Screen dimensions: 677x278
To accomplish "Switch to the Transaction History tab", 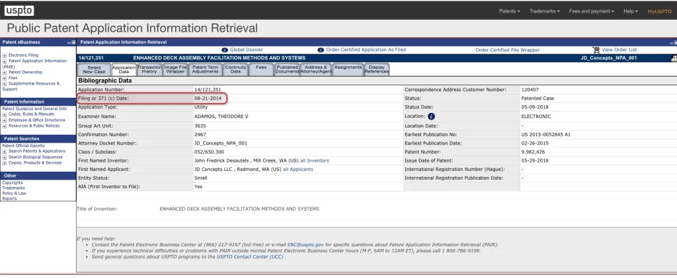I will click(149, 70).
